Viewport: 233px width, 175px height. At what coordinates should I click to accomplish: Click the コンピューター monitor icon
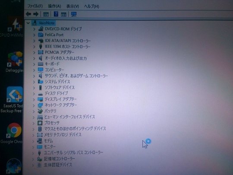pyautogui.click(x=41, y=70)
